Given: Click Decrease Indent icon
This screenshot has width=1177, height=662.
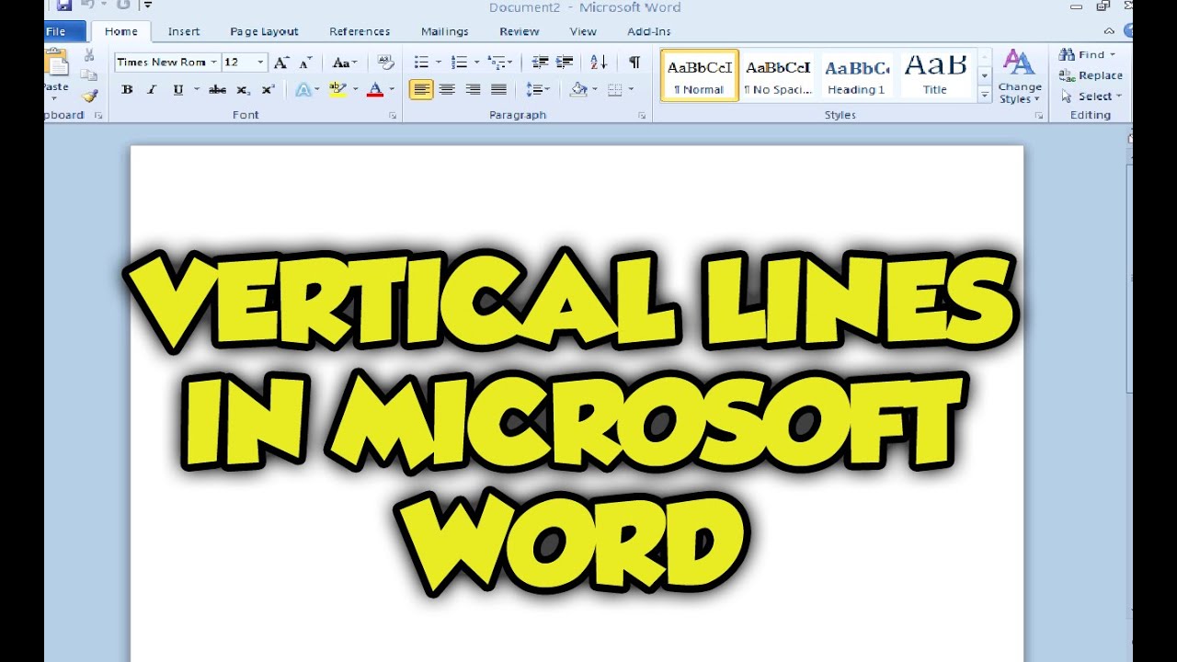Looking at the screenshot, I should coord(540,63).
